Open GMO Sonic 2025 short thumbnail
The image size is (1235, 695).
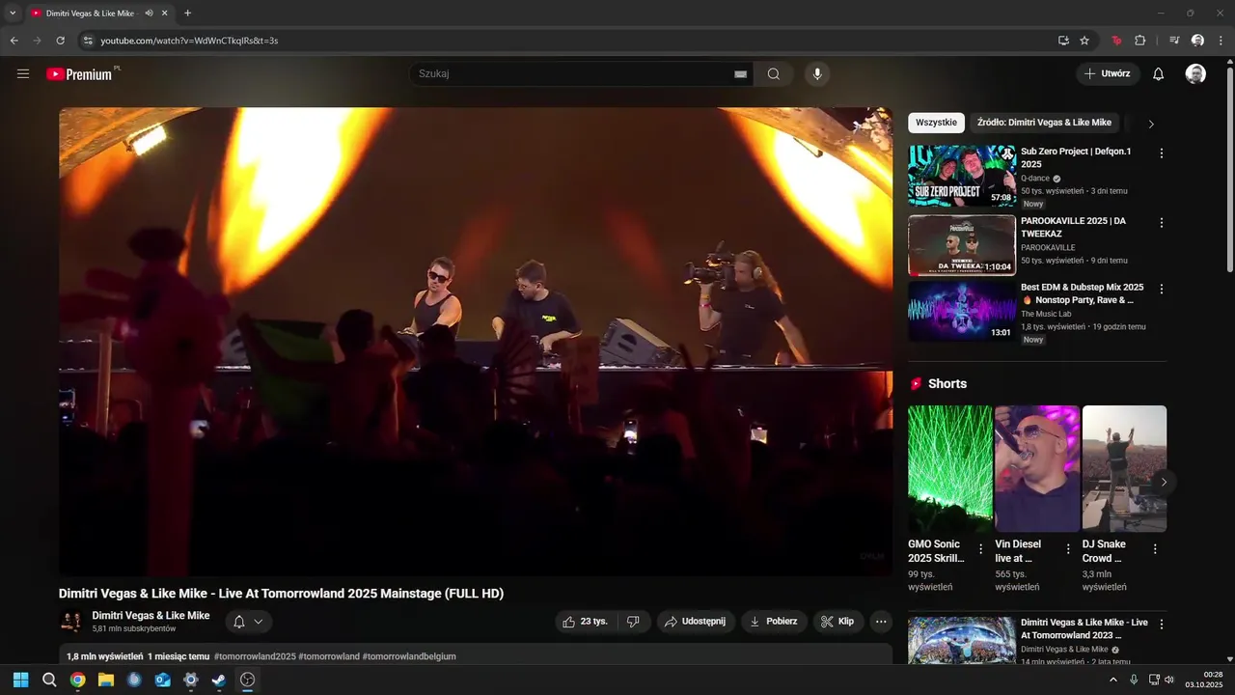click(950, 469)
